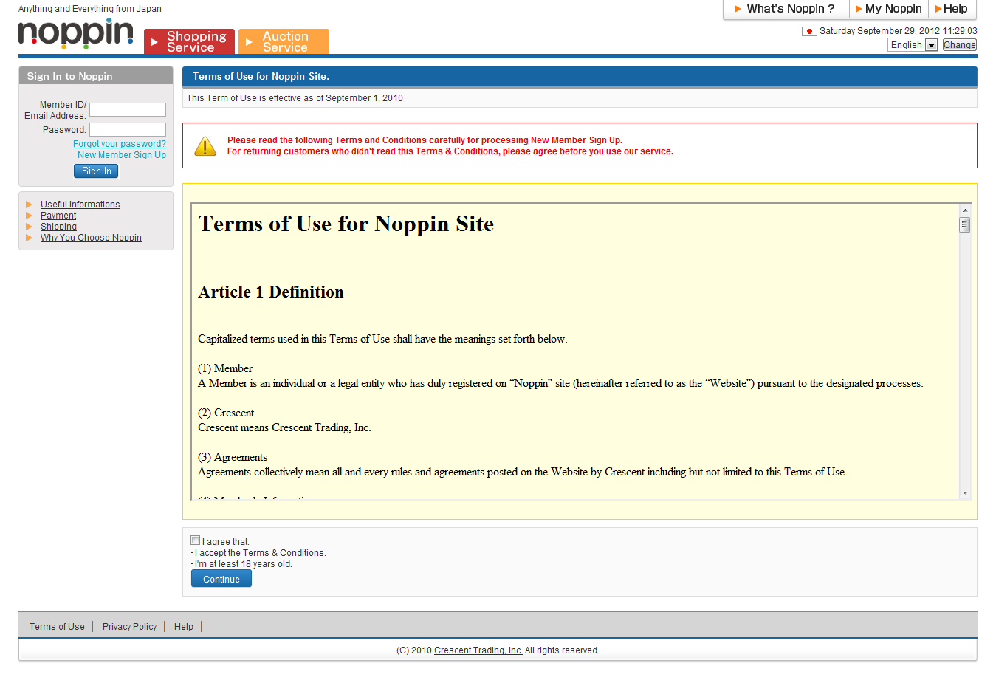Click the terms box scroll-down arrow
Image resolution: width=996 pixels, height=680 pixels.
point(964,492)
